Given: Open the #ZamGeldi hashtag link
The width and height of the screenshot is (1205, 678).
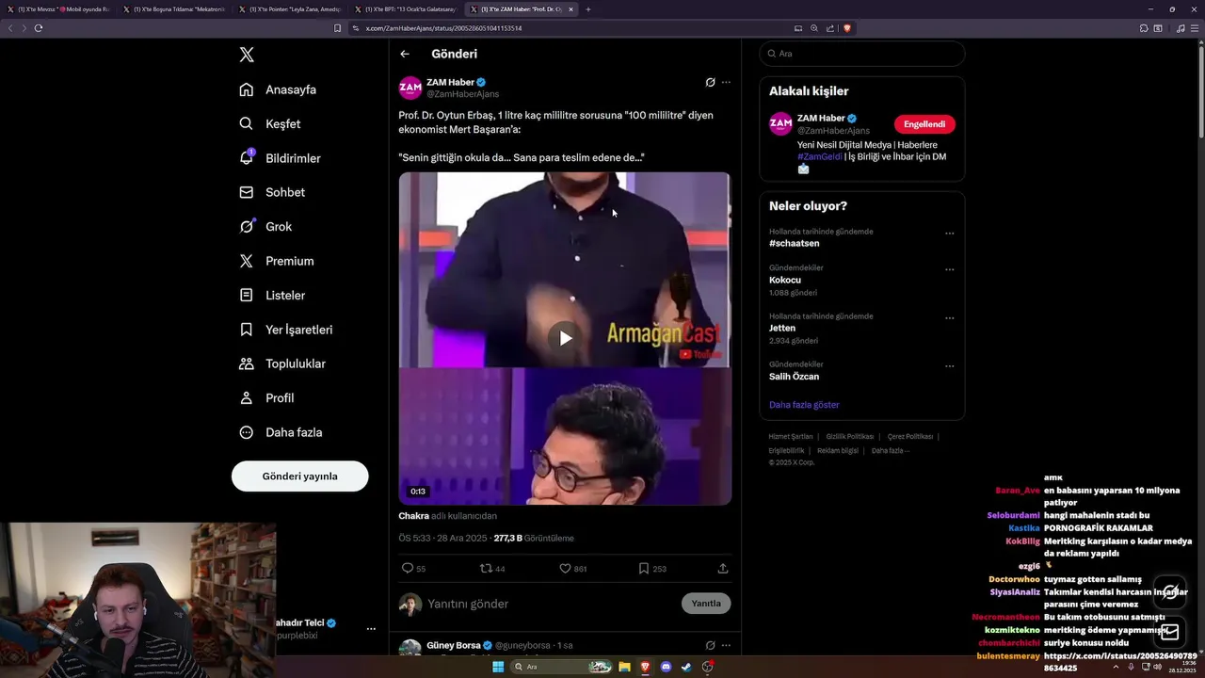Looking at the screenshot, I should tap(820, 156).
